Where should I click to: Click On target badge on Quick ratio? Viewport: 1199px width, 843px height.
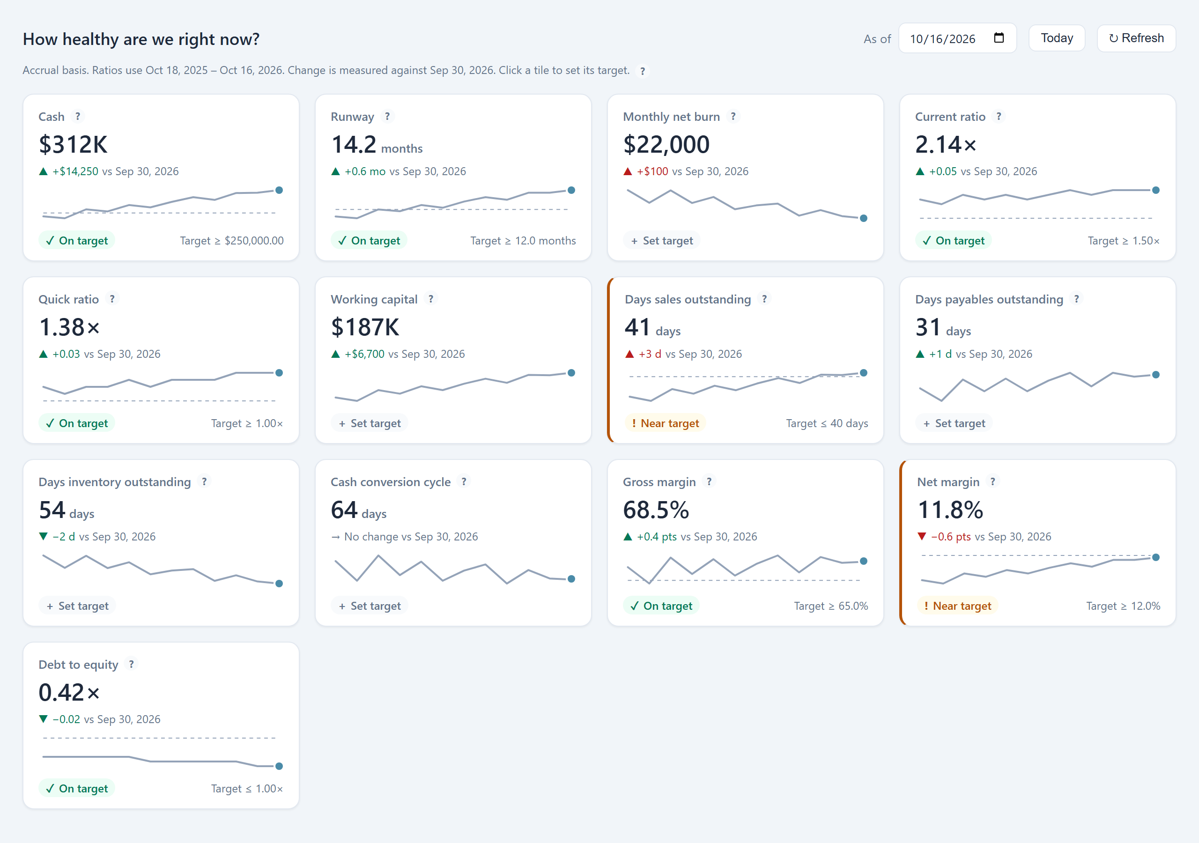(x=77, y=423)
